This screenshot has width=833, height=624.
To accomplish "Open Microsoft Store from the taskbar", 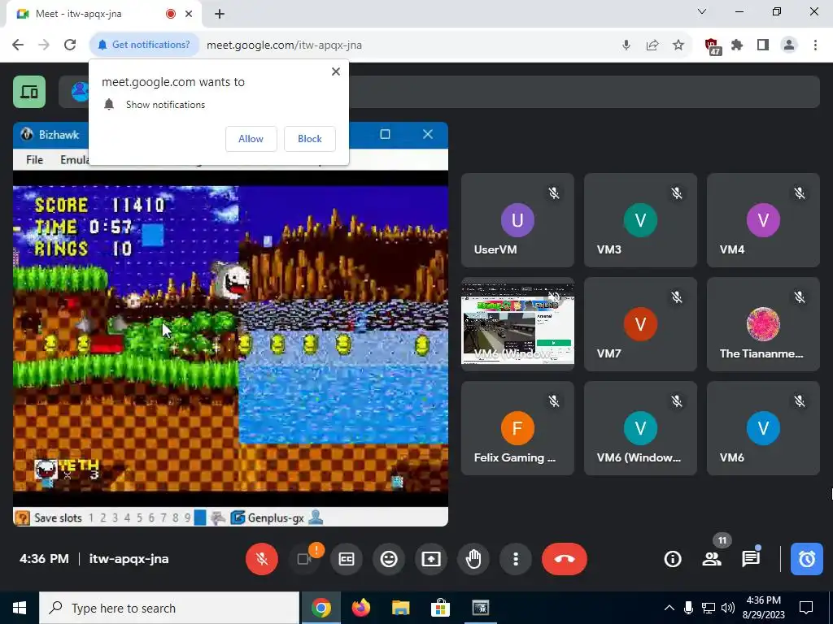I will (440, 608).
